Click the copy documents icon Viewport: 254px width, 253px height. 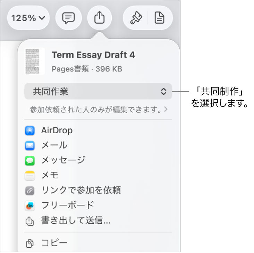click(30, 243)
